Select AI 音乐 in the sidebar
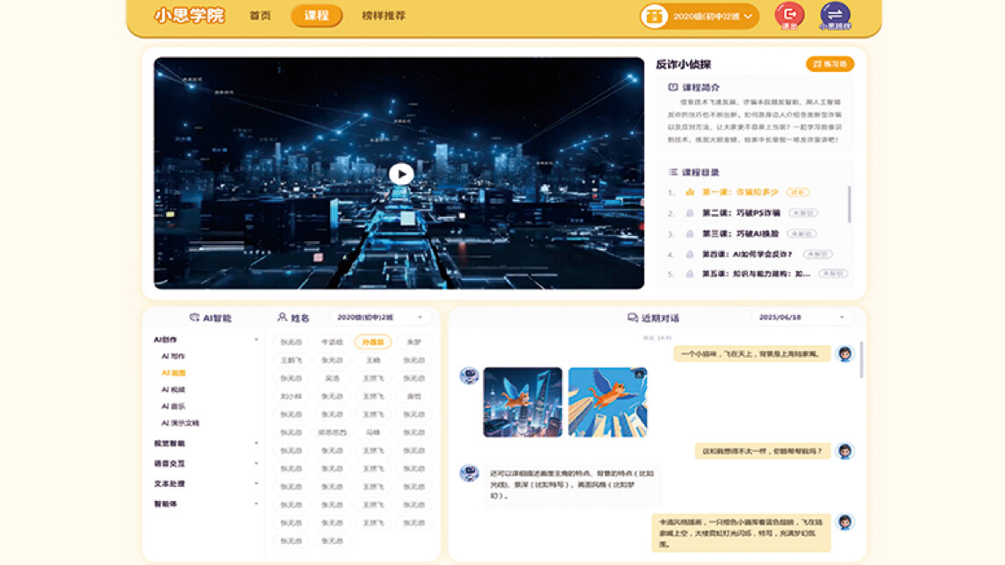The height and width of the screenshot is (565, 1005). click(173, 406)
